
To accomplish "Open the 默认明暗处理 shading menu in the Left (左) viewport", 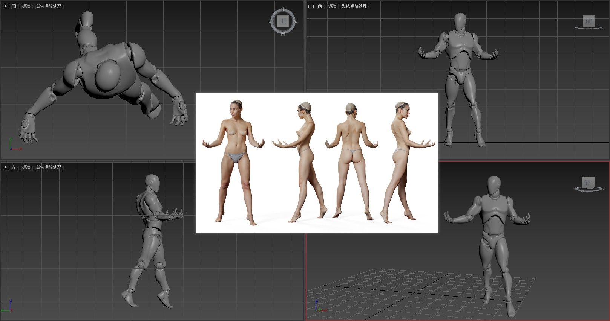I will tap(49, 167).
